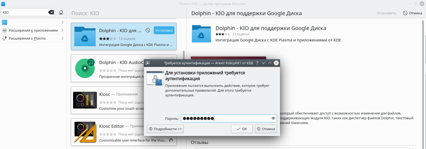The width and height of the screenshot is (426, 149).
Task: Click the Отзывы heading
Action: click(200, 142)
